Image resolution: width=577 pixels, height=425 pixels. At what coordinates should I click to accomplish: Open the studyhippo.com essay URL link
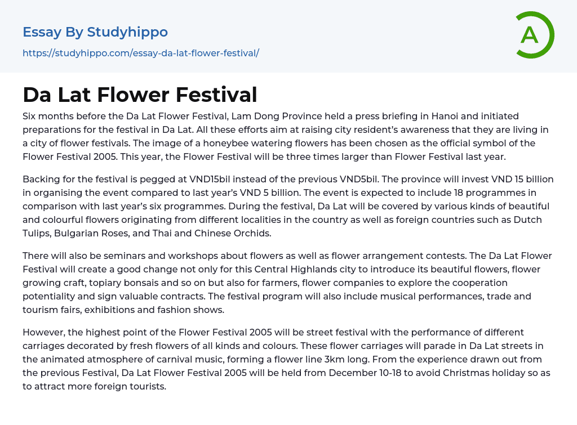coord(140,53)
